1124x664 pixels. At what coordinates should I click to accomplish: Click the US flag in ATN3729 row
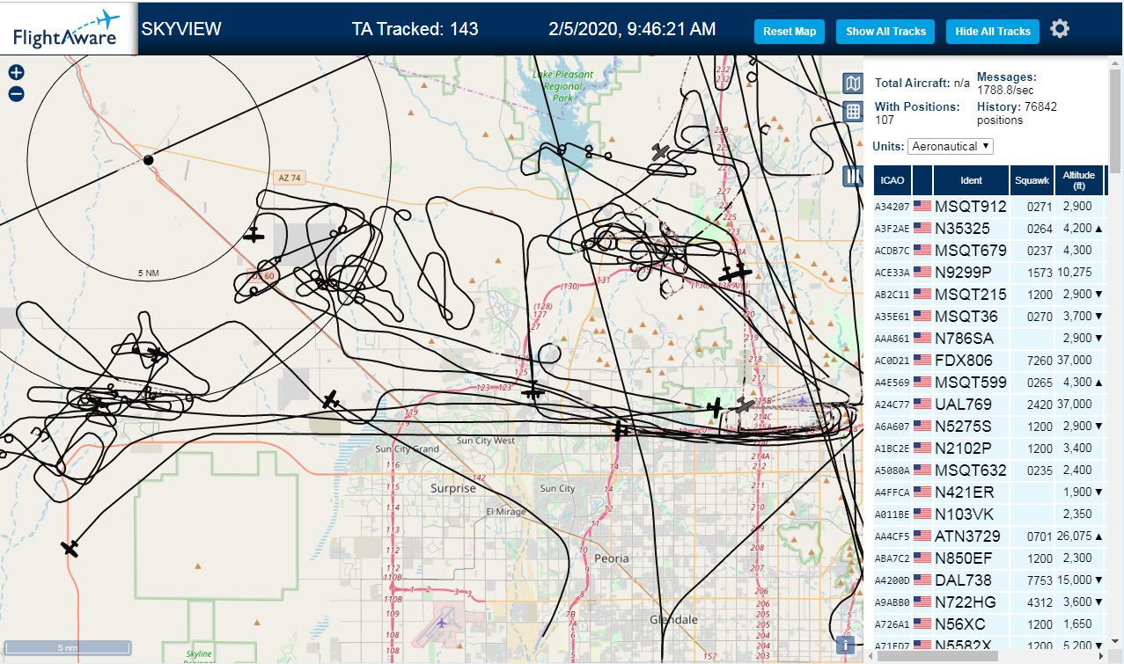coord(922,536)
